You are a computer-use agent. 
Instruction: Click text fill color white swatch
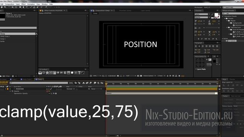(216, 15)
